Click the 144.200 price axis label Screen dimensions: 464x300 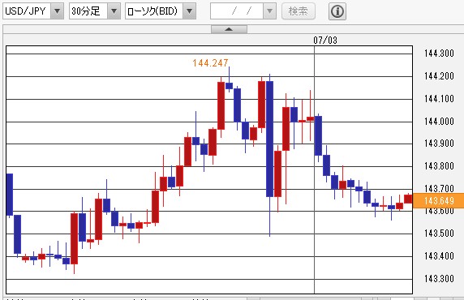click(x=439, y=76)
